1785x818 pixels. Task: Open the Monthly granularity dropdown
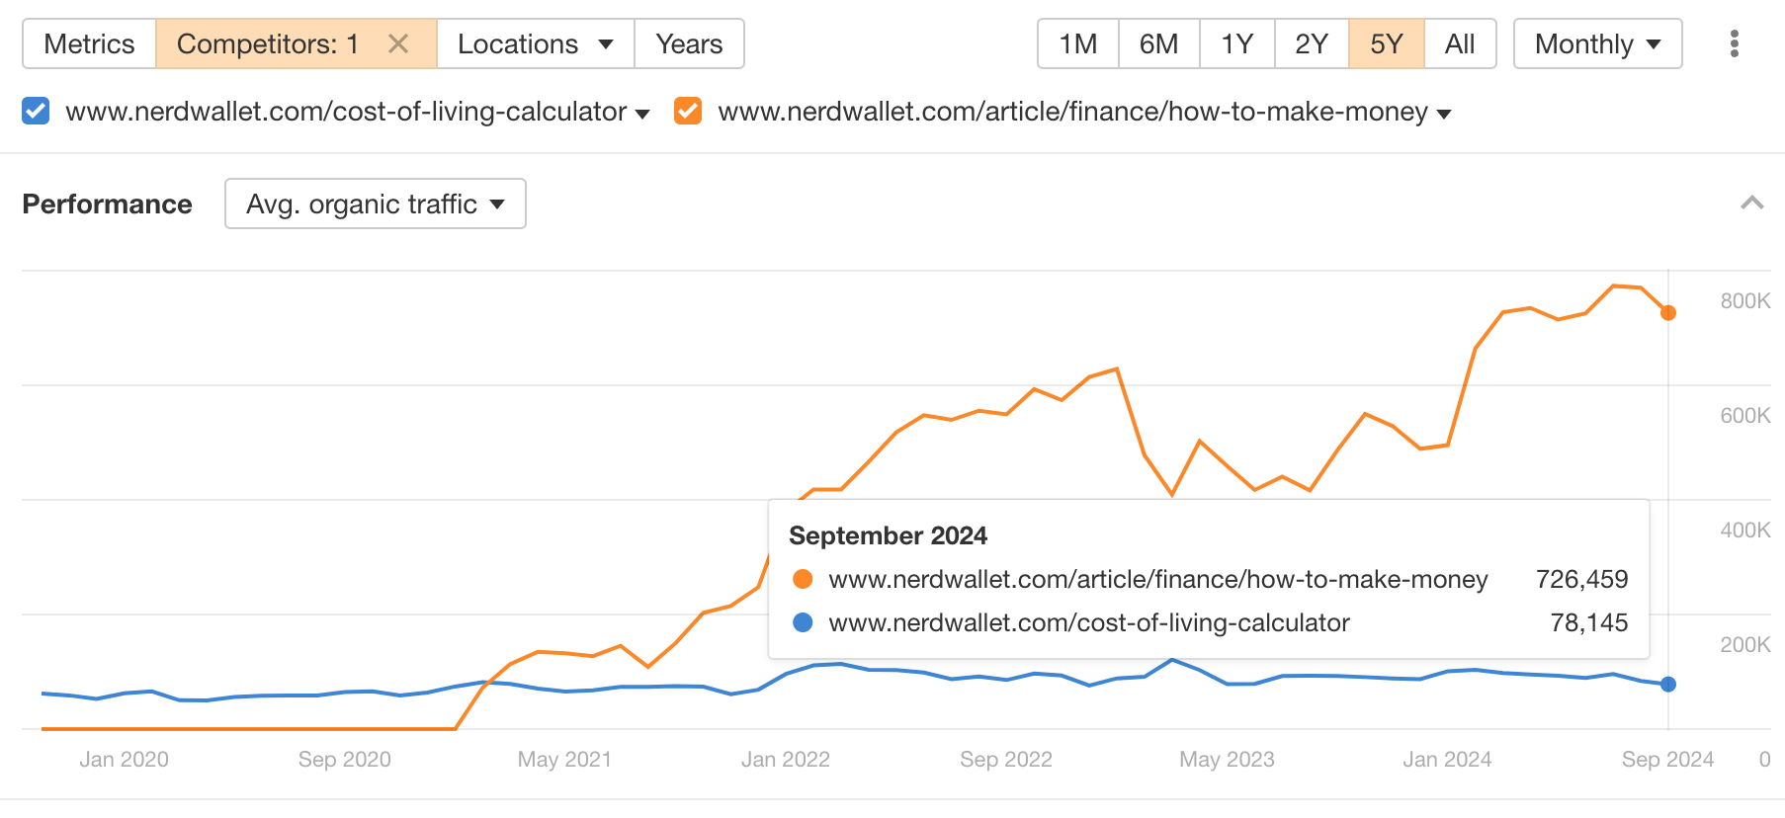[x=1596, y=43]
